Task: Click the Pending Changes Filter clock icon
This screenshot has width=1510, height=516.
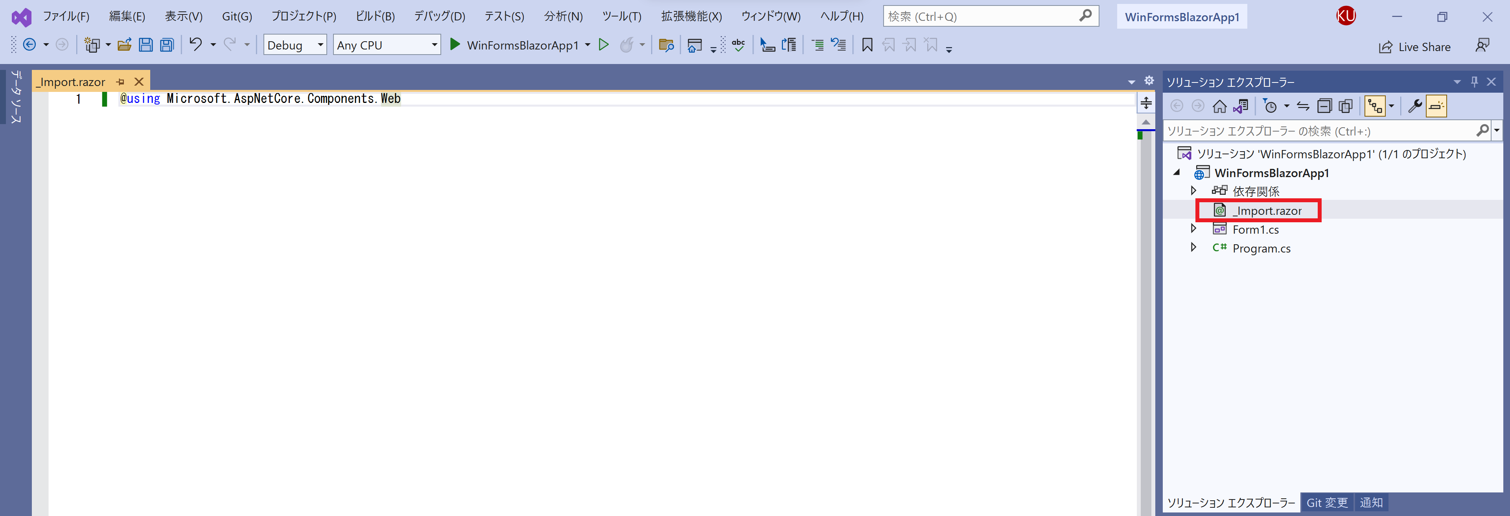Action: tap(1270, 106)
